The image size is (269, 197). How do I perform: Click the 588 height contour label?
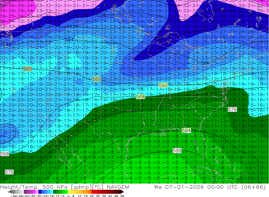point(177,151)
